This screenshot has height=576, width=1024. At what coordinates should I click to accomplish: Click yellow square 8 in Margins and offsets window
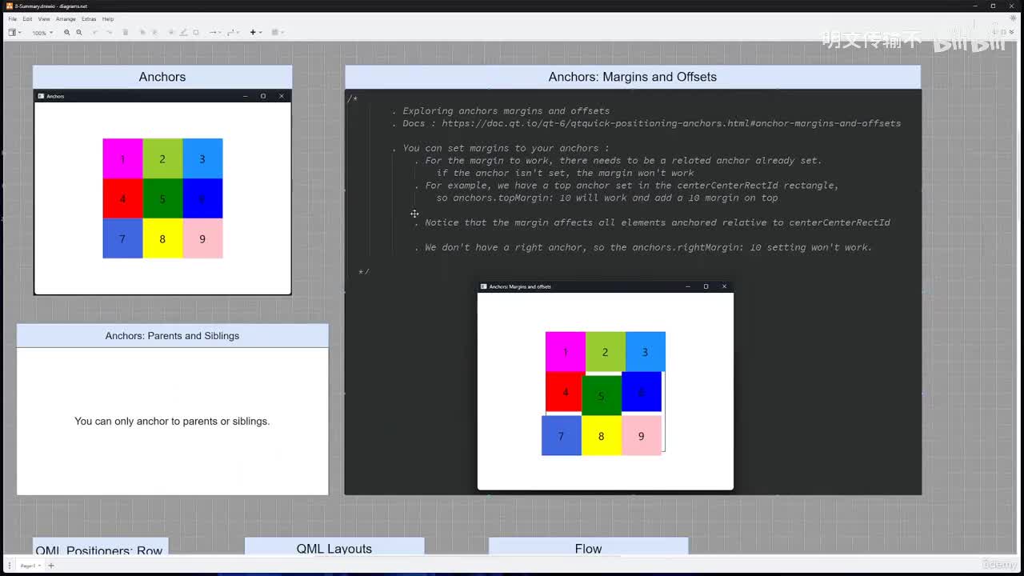click(602, 436)
